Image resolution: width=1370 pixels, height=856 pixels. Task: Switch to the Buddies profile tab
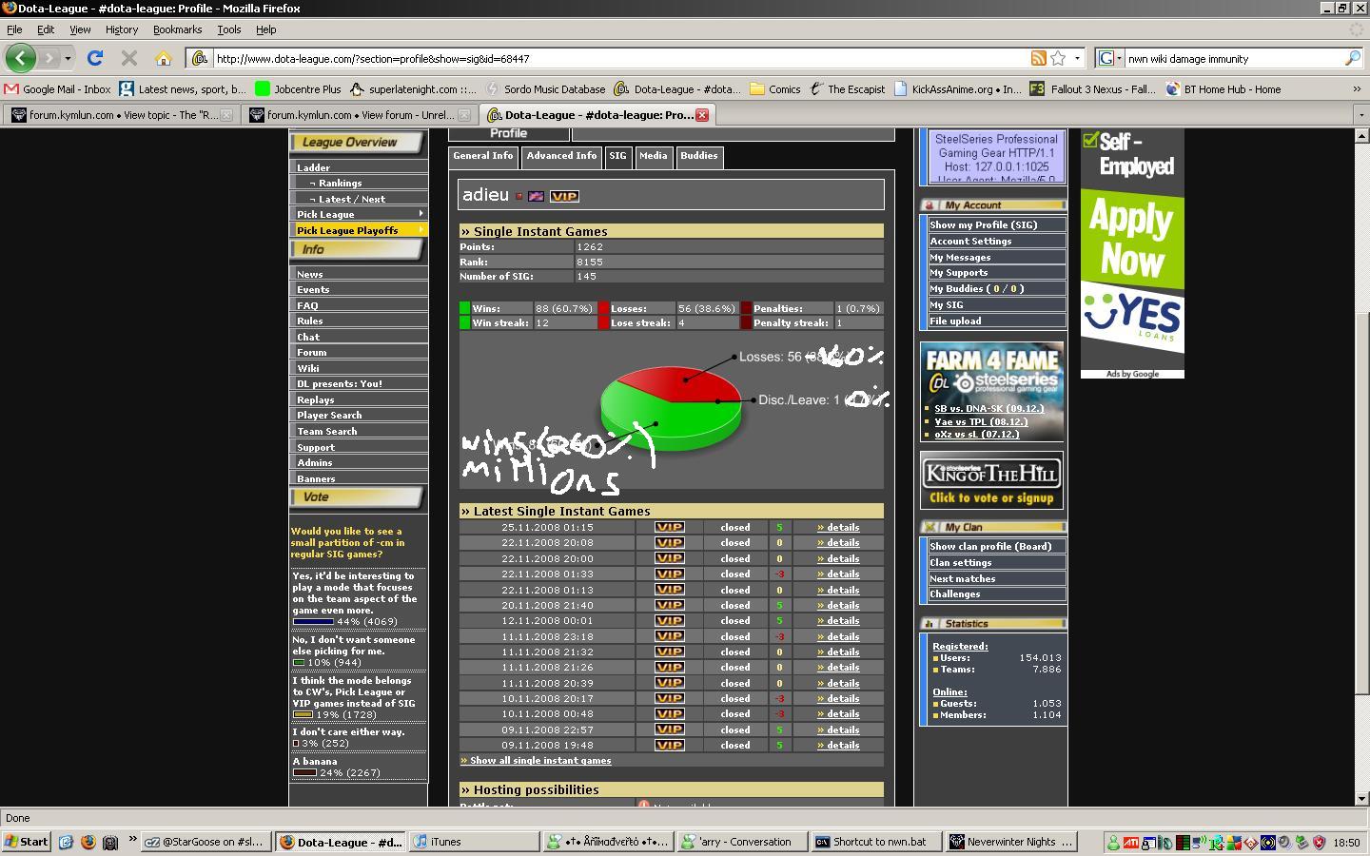(699, 156)
